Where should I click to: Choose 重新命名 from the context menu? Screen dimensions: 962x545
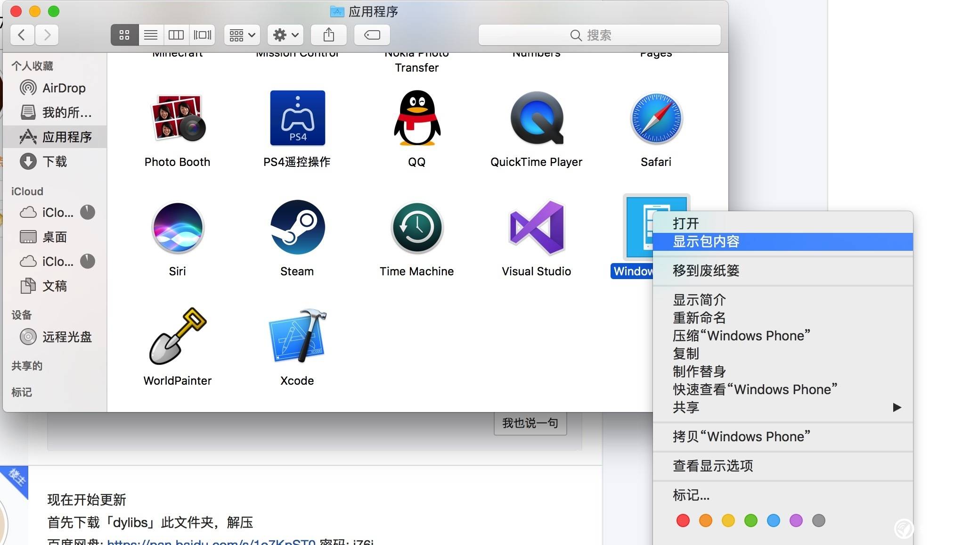point(783,318)
